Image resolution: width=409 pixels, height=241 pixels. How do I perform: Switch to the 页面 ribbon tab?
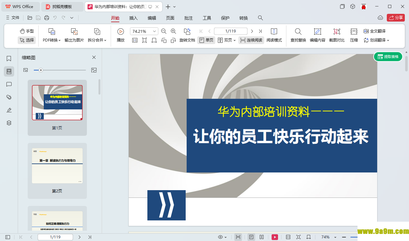click(x=170, y=18)
